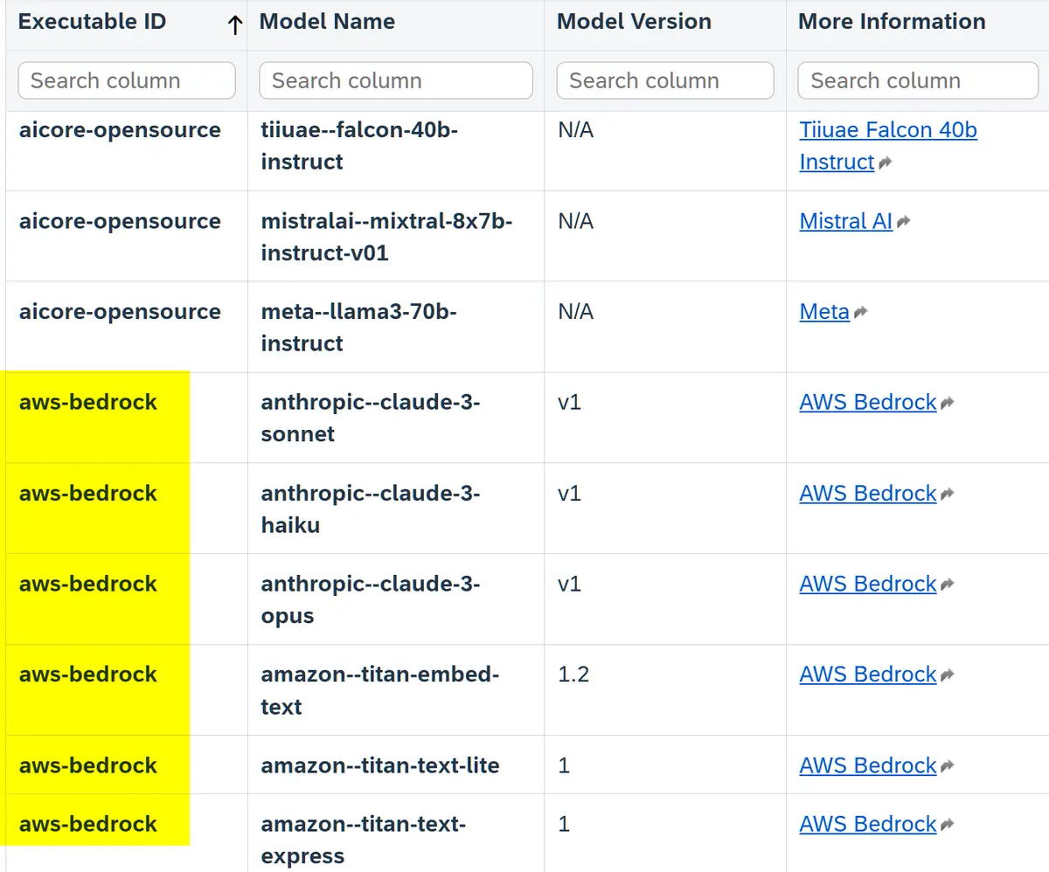Click external link icon in claude-3-haiku row
This screenshot has height=872, width=1049.
(947, 494)
